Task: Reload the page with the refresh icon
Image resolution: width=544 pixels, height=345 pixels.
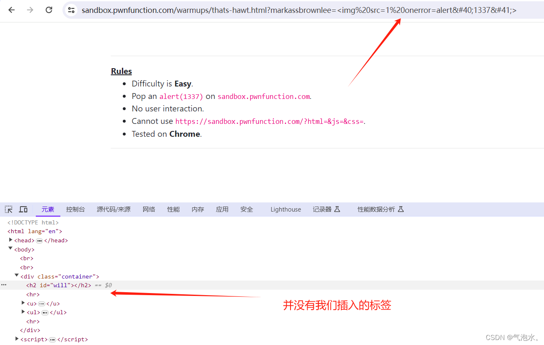Action: pos(49,10)
